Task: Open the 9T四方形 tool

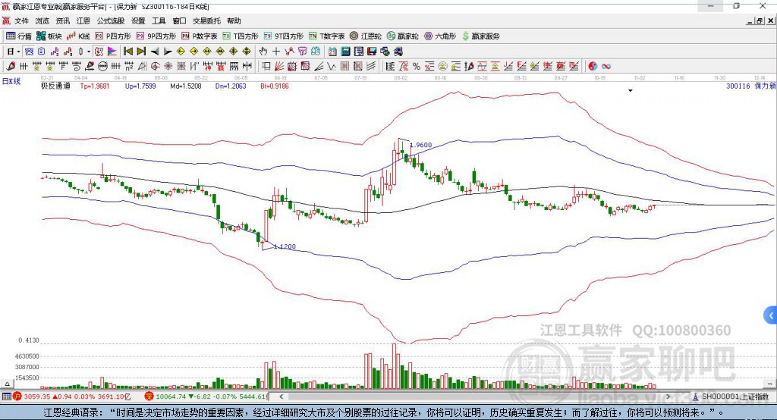Action: pyautogui.click(x=284, y=36)
